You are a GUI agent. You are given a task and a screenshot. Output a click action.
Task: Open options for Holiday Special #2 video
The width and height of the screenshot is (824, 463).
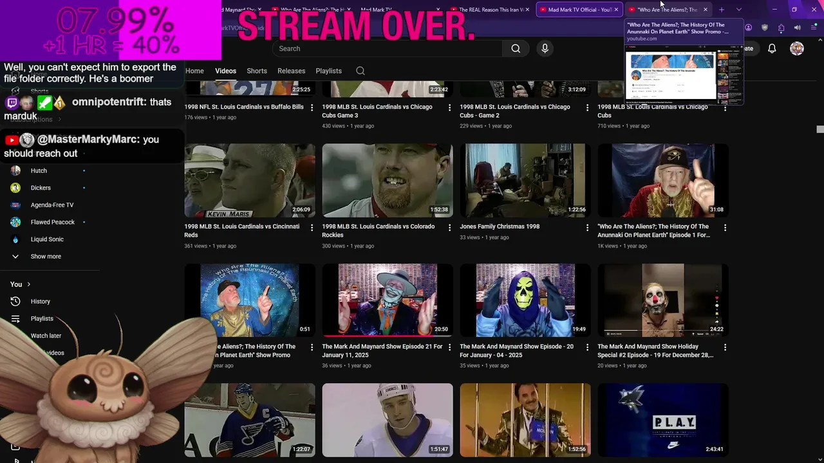725,347
